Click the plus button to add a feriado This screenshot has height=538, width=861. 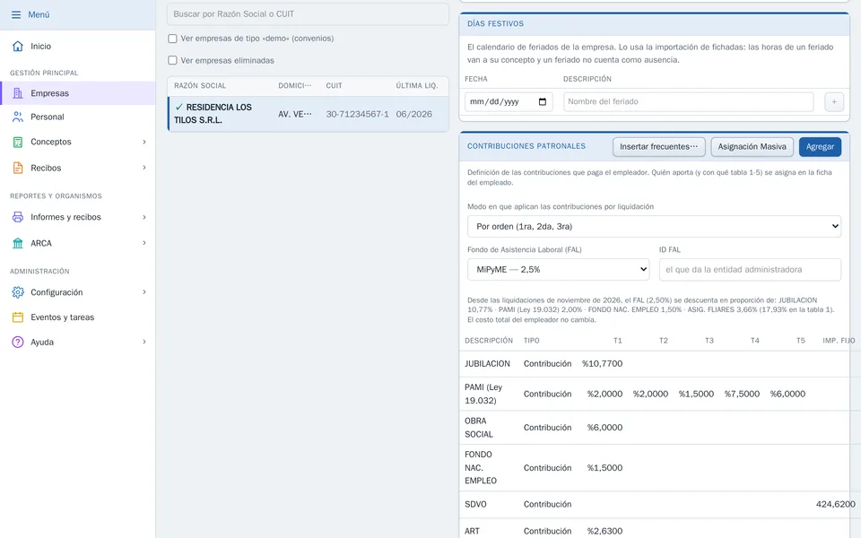[x=833, y=101]
